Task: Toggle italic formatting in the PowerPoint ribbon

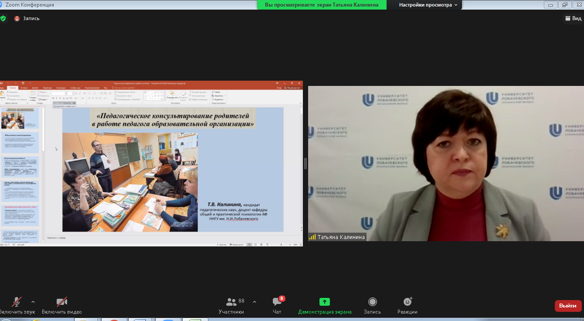Action: (x=57, y=99)
